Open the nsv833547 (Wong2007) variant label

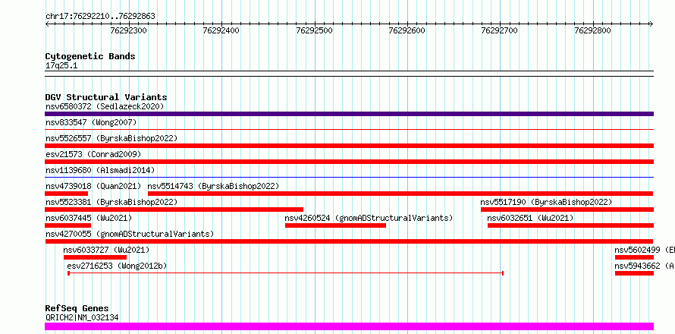point(91,123)
